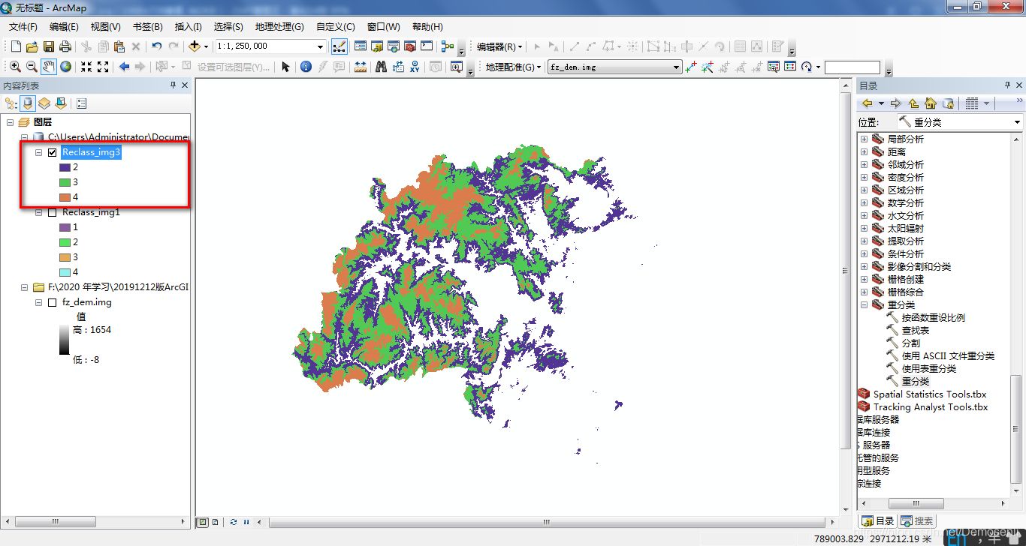1026x546 pixels.
Task: Open the 视图(V) menu
Action: coord(106,27)
